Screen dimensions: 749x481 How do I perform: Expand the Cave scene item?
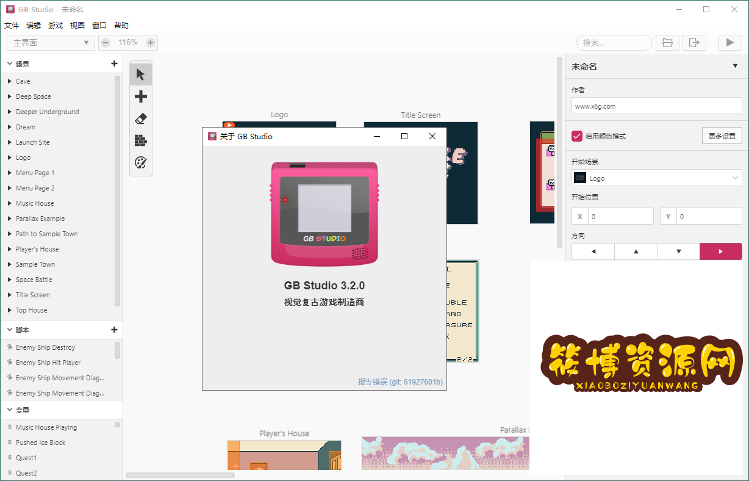[10, 81]
